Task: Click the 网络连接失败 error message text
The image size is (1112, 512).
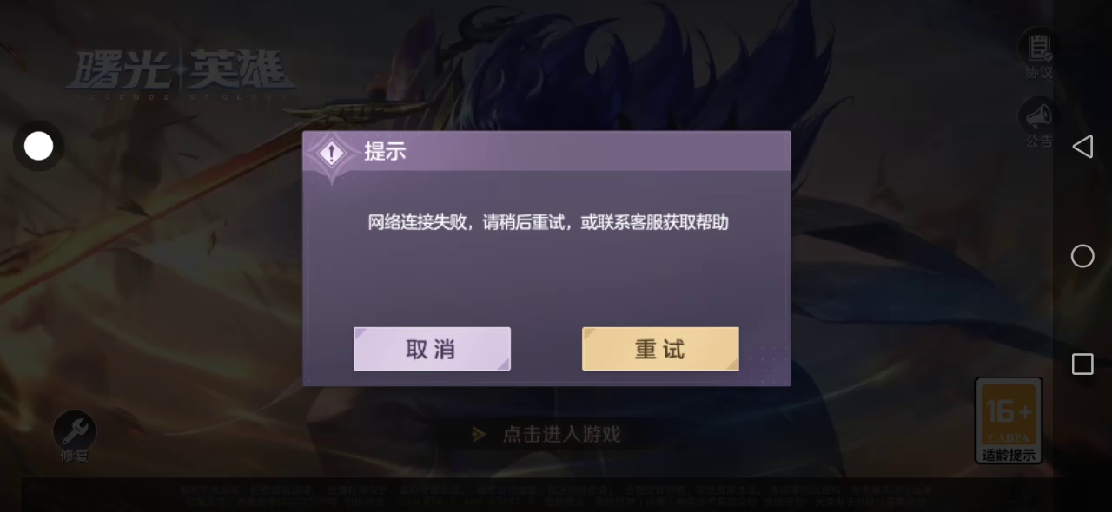Action: [x=548, y=222]
